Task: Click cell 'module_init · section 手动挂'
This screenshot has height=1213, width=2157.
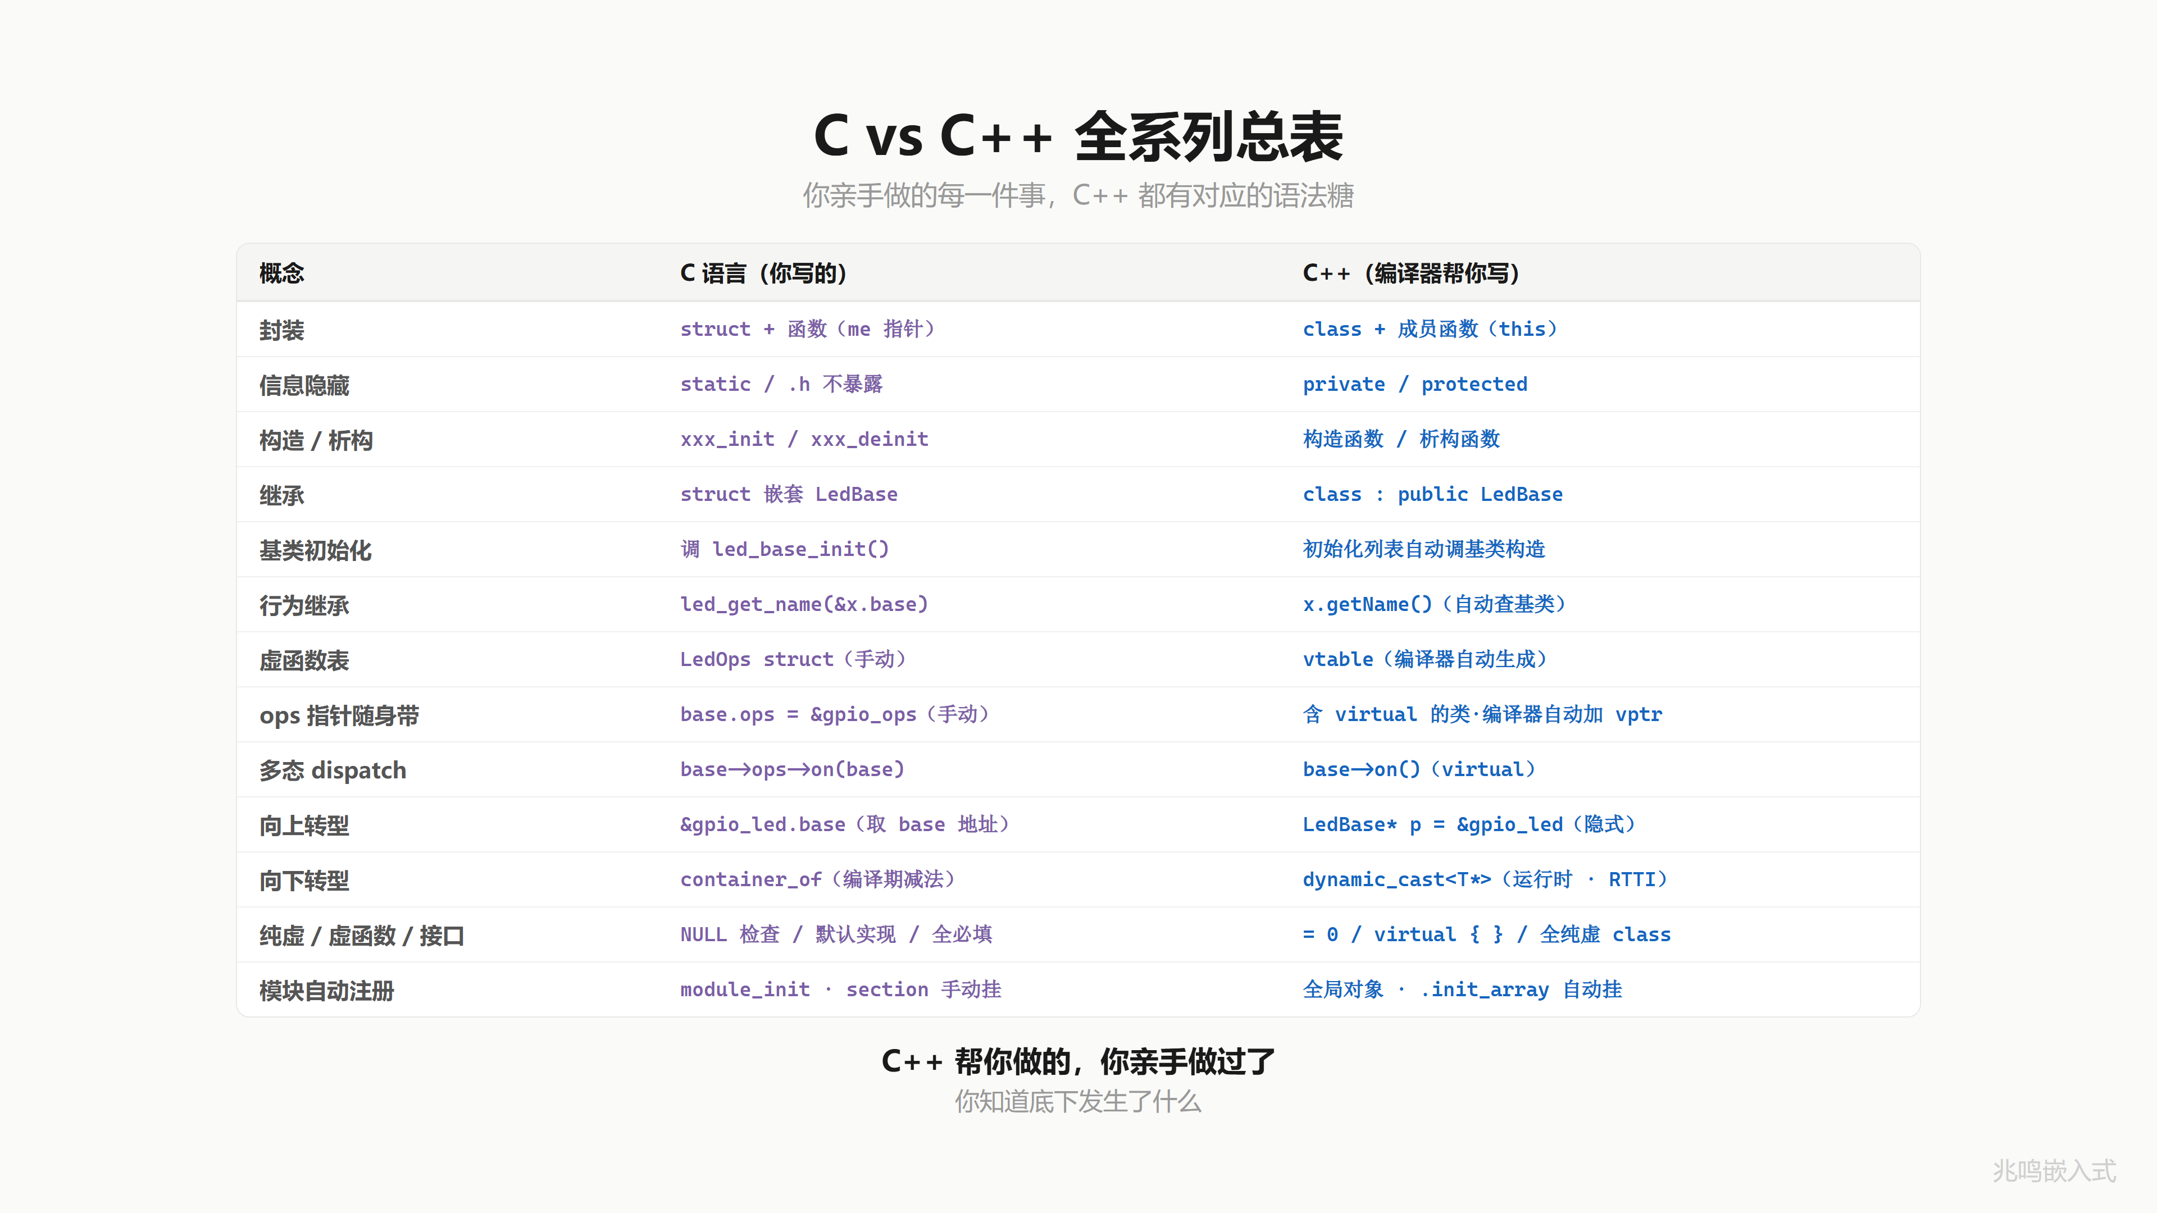Action: point(841,990)
